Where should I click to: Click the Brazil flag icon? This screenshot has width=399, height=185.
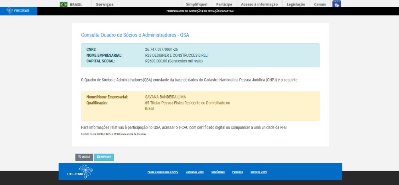pos(63,4)
